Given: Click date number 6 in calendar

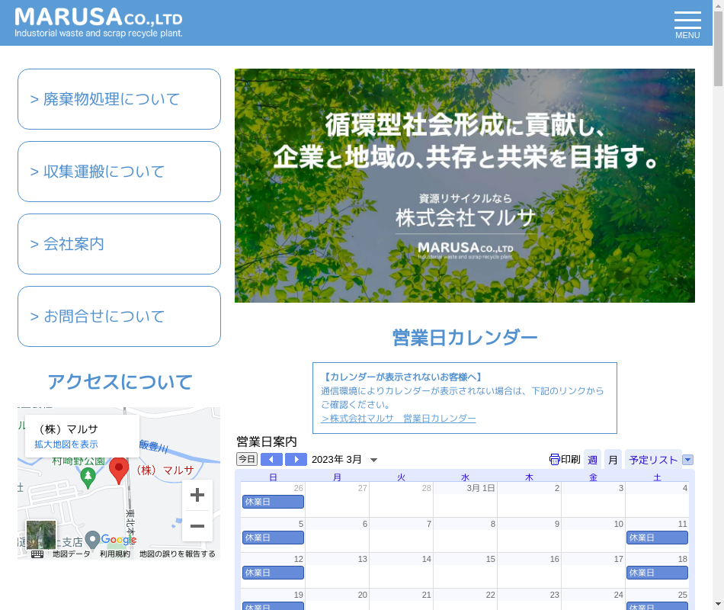Looking at the screenshot, I should [365, 524].
